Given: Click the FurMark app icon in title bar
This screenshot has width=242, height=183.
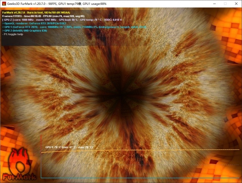Looking at the screenshot, I should point(4,4).
